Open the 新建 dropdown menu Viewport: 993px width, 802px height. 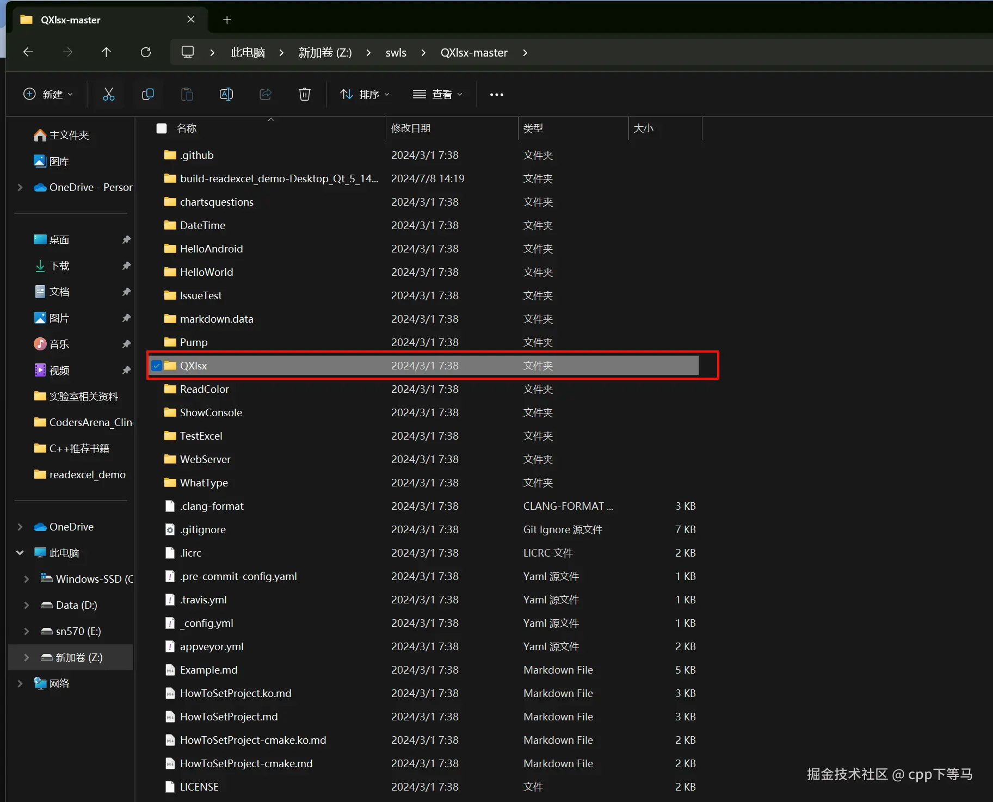[x=48, y=95]
